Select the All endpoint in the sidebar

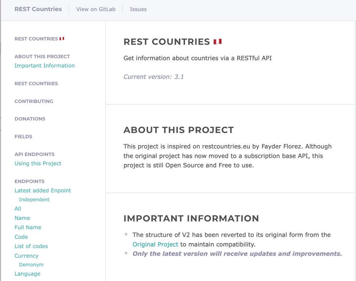(18, 209)
